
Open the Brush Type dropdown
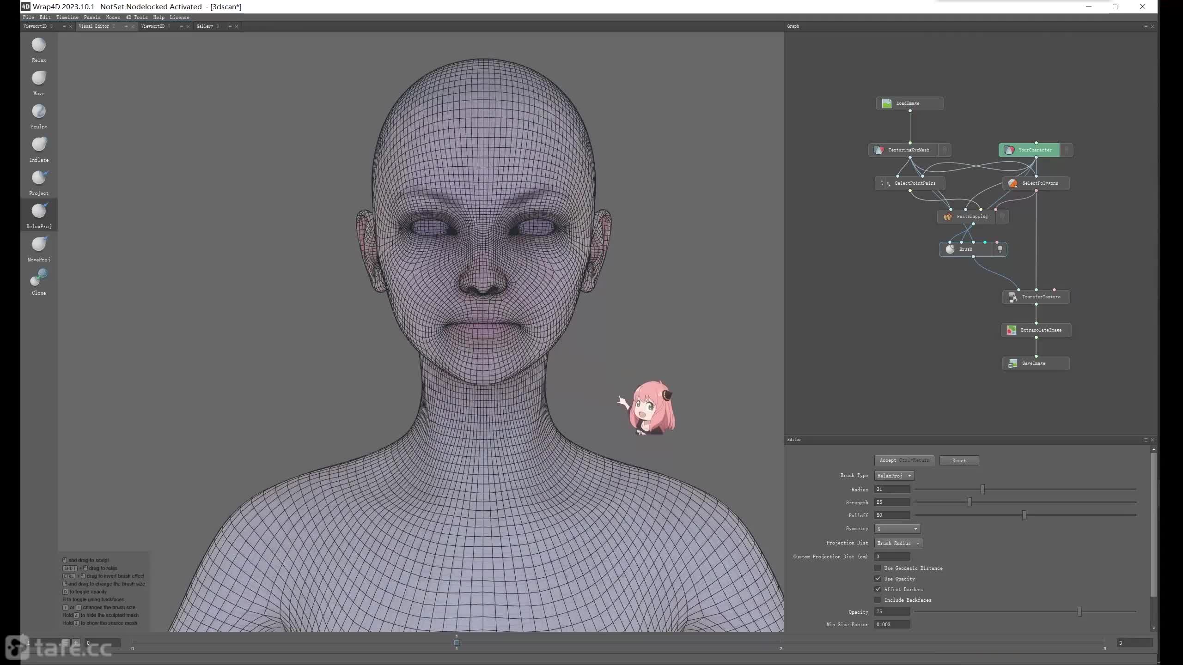(x=894, y=476)
